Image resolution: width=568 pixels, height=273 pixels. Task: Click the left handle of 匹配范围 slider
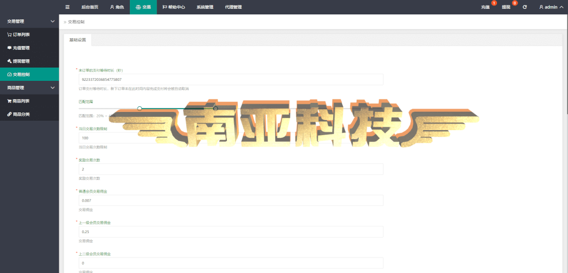[139, 108]
